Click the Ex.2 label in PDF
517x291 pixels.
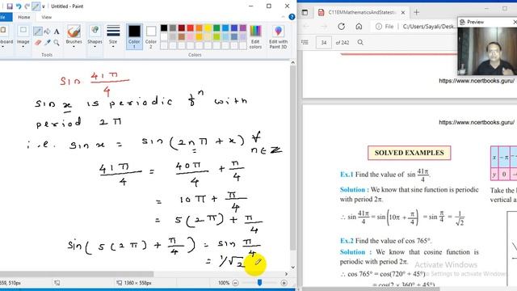pos(347,241)
